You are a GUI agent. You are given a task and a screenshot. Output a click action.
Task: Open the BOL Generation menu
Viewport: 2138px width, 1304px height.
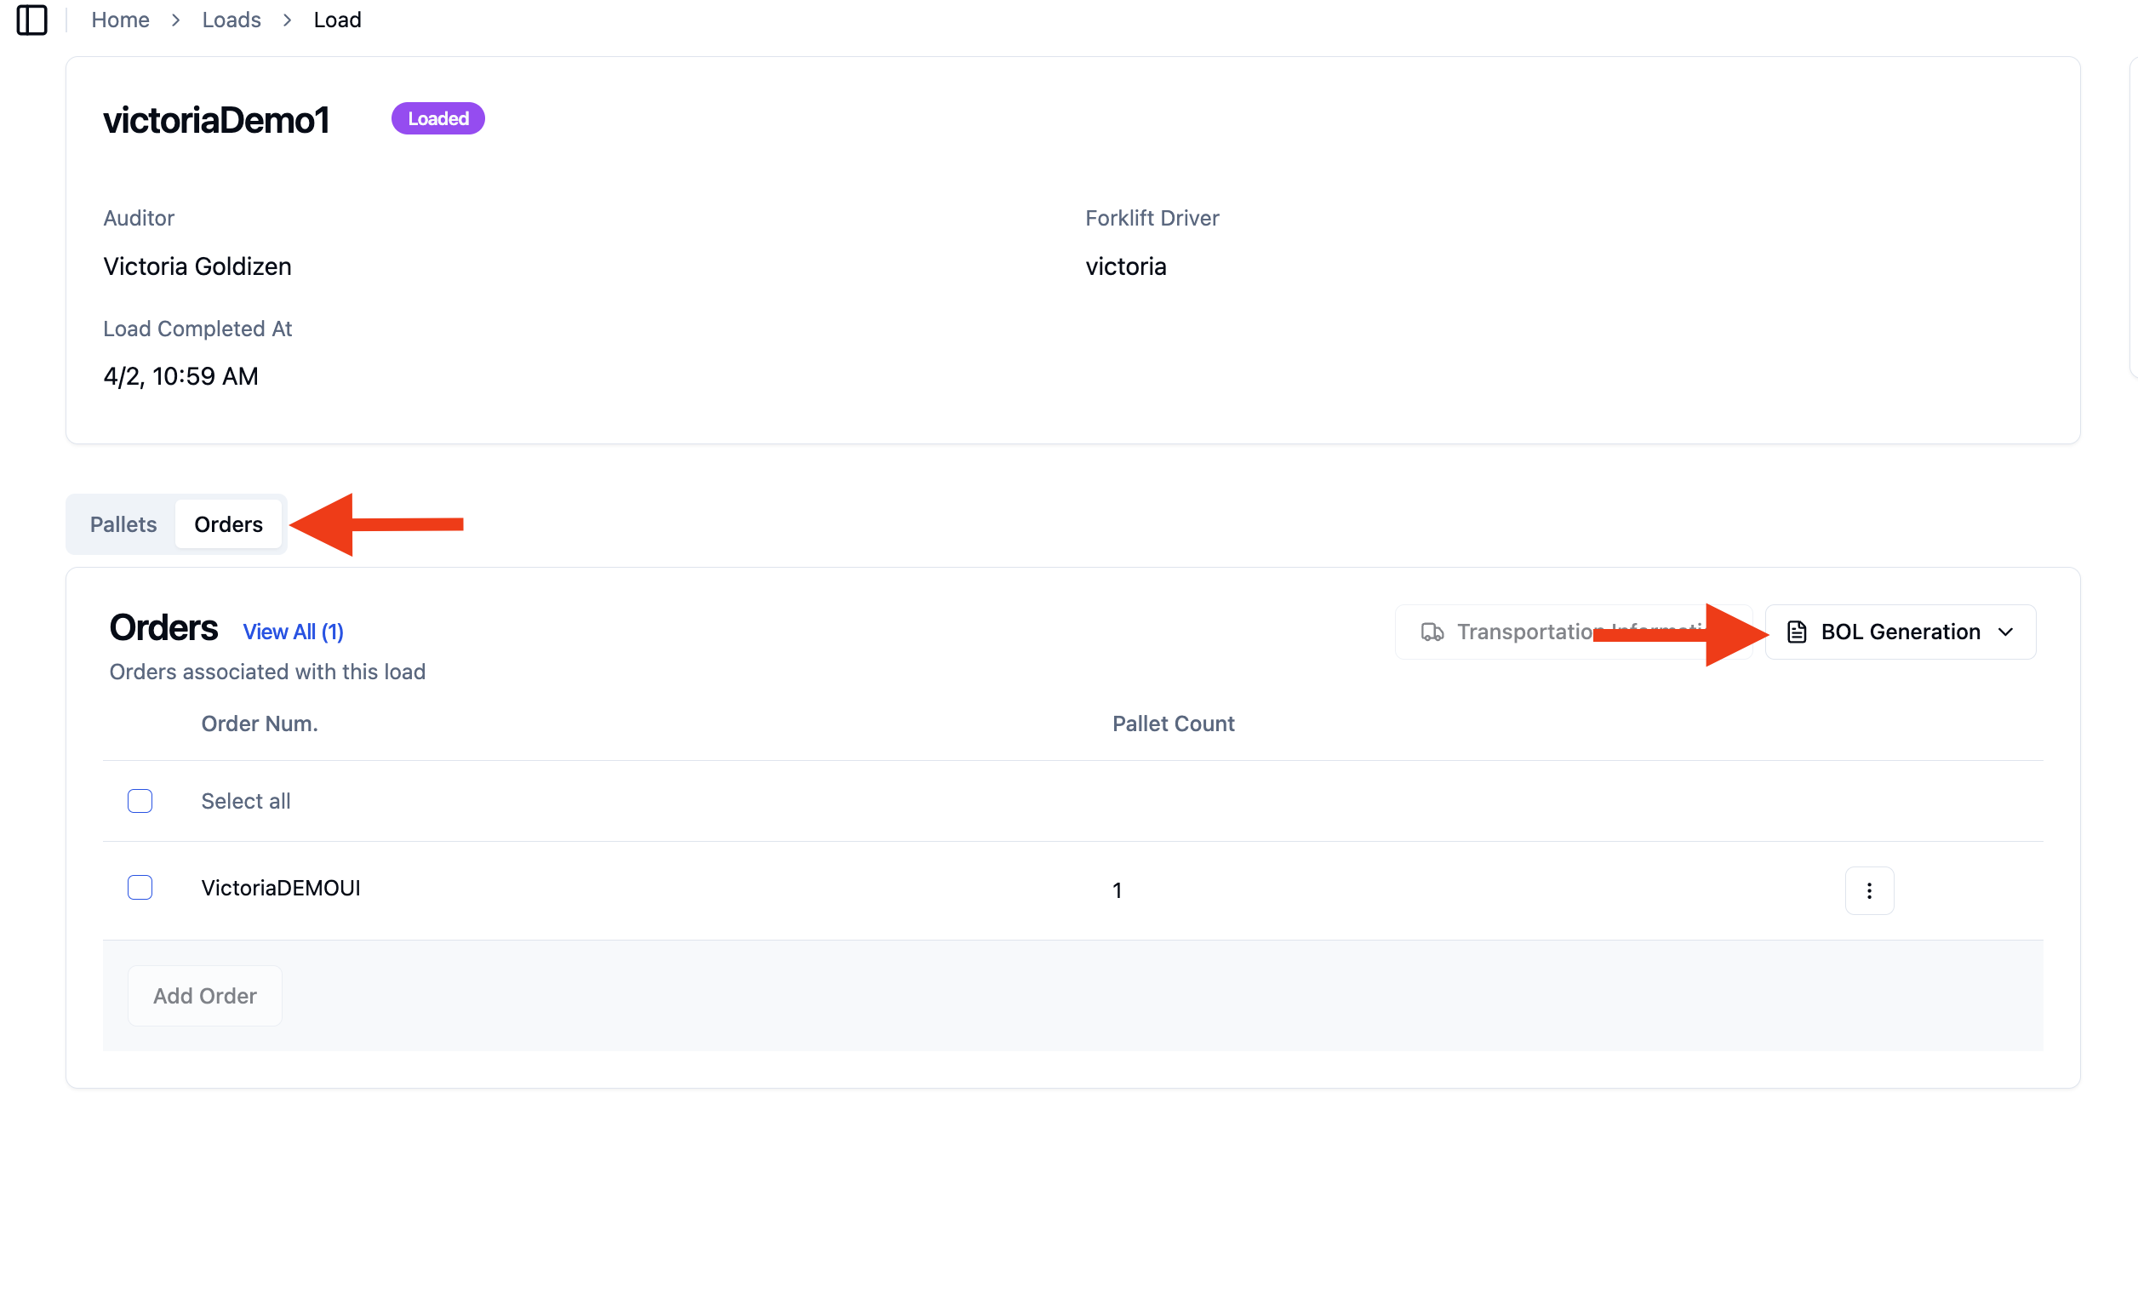pyautogui.click(x=1901, y=632)
